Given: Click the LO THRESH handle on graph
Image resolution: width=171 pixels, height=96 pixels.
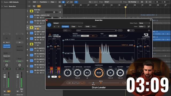Looking at the screenshot, I should click(63, 53).
